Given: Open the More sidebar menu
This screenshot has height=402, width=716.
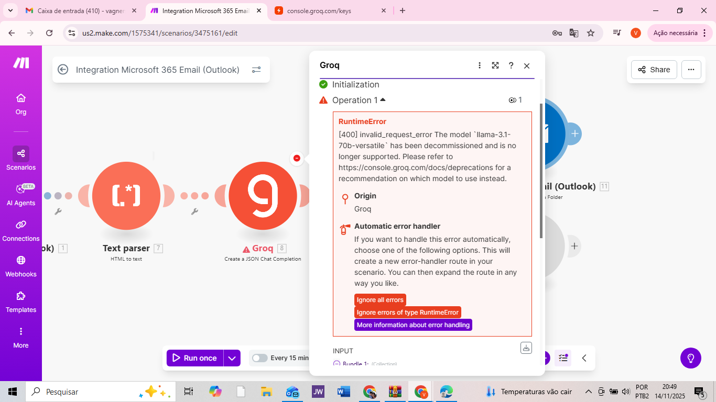Looking at the screenshot, I should pyautogui.click(x=21, y=337).
